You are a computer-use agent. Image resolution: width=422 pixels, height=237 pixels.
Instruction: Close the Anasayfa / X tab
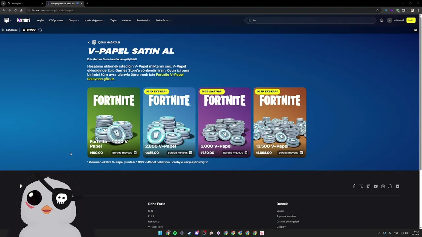[x=42, y=3]
